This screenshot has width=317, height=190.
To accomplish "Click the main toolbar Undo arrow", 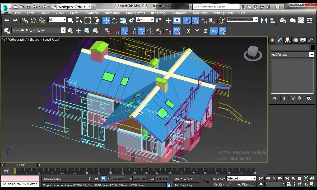I will pos(7,20).
